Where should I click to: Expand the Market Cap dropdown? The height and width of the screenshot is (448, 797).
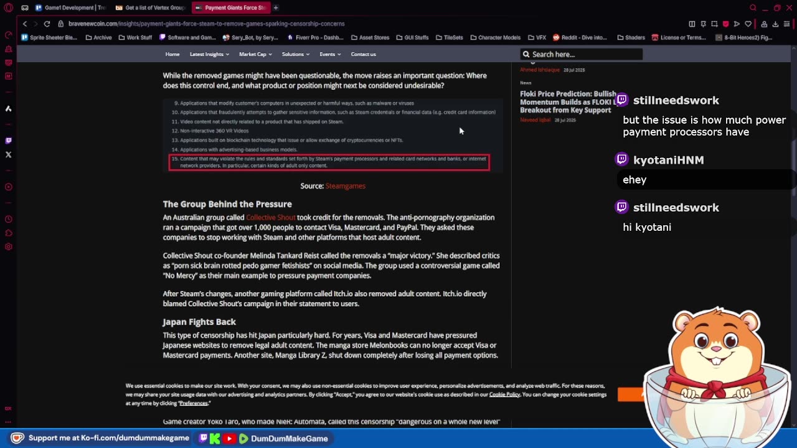coord(255,54)
